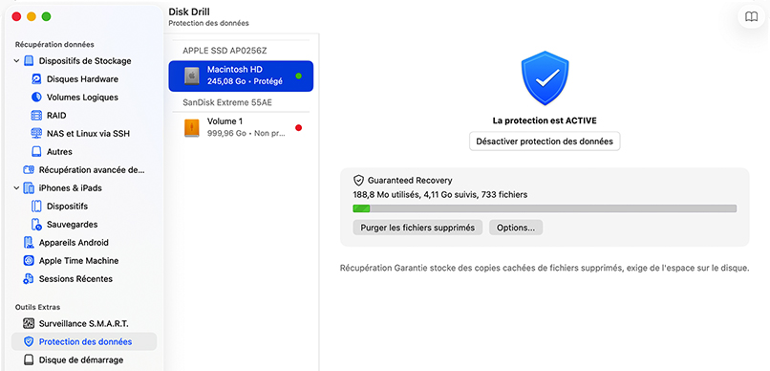770x371 pixels.
Task: Click the Autres device icon
Action: click(x=36, y=152)
